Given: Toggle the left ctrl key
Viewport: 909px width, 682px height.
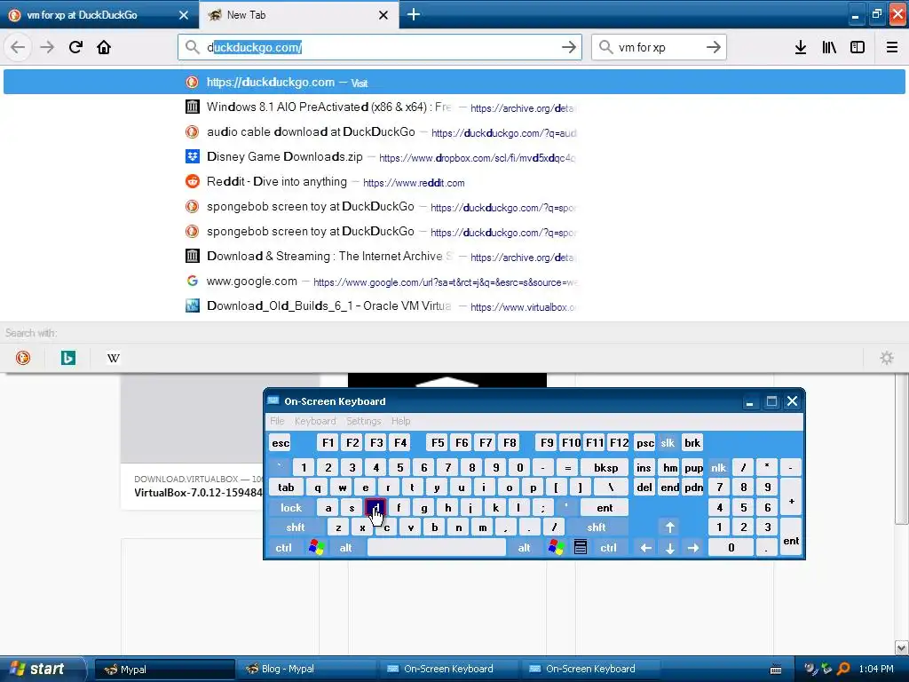Looking at the screenshot, I should [283, 547].
